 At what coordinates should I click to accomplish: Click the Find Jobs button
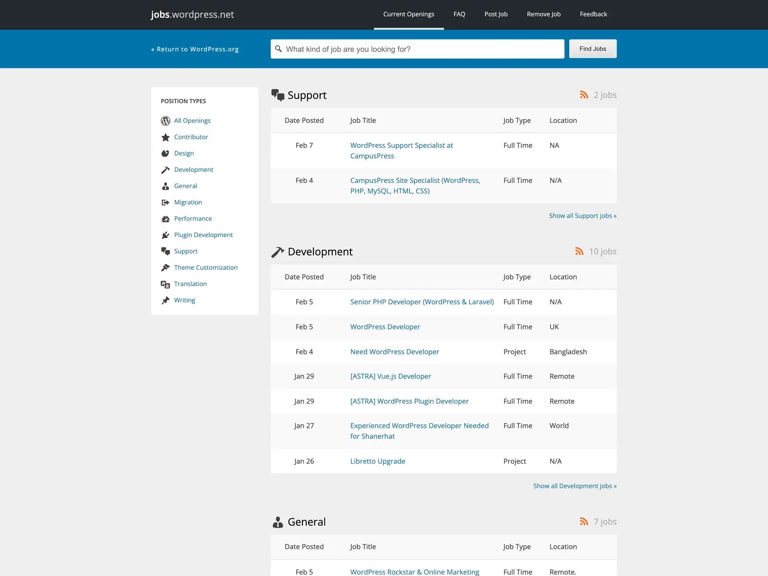[593, 49]
